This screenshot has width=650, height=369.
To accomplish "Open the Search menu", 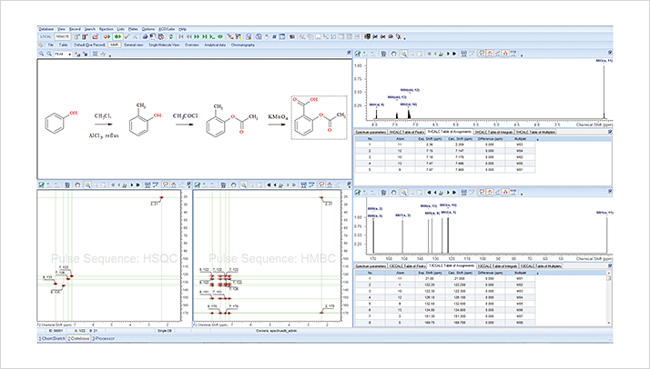I will [90, 29].
